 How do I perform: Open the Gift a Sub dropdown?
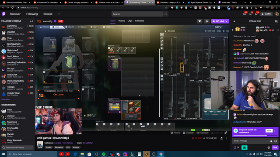220,21
